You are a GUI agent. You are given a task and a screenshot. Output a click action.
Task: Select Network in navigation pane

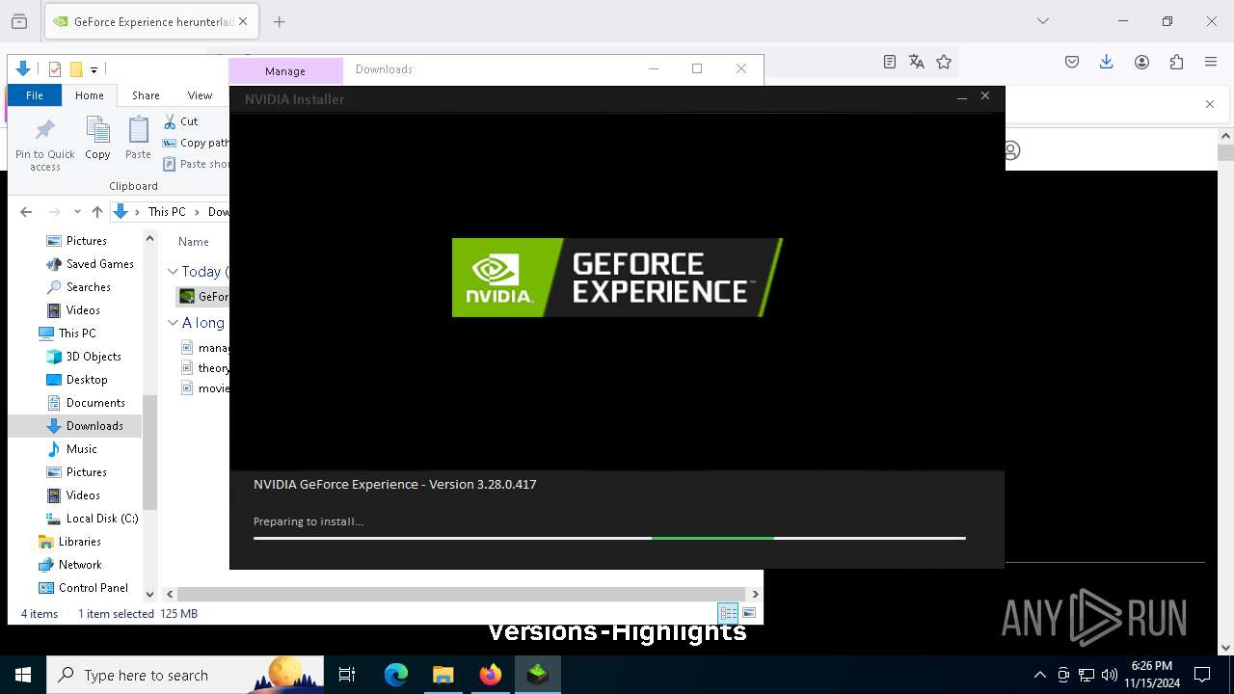[80, 565]
